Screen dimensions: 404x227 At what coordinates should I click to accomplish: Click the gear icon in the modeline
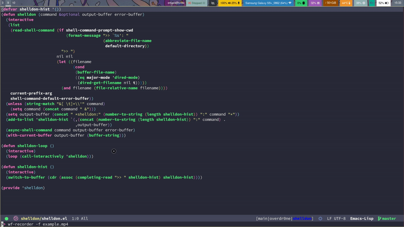point(320,218)
